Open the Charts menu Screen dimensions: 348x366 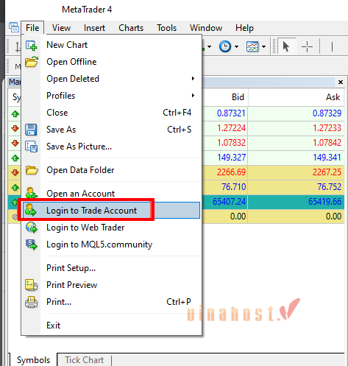[x=131, y=28]
